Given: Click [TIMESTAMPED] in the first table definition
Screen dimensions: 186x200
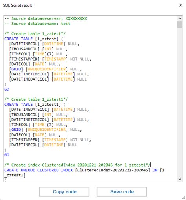Looking at the screenshot, I should click(24, 59).
